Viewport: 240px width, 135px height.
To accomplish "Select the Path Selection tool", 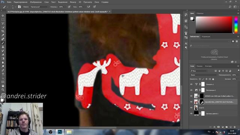I will tap(3, 78).
